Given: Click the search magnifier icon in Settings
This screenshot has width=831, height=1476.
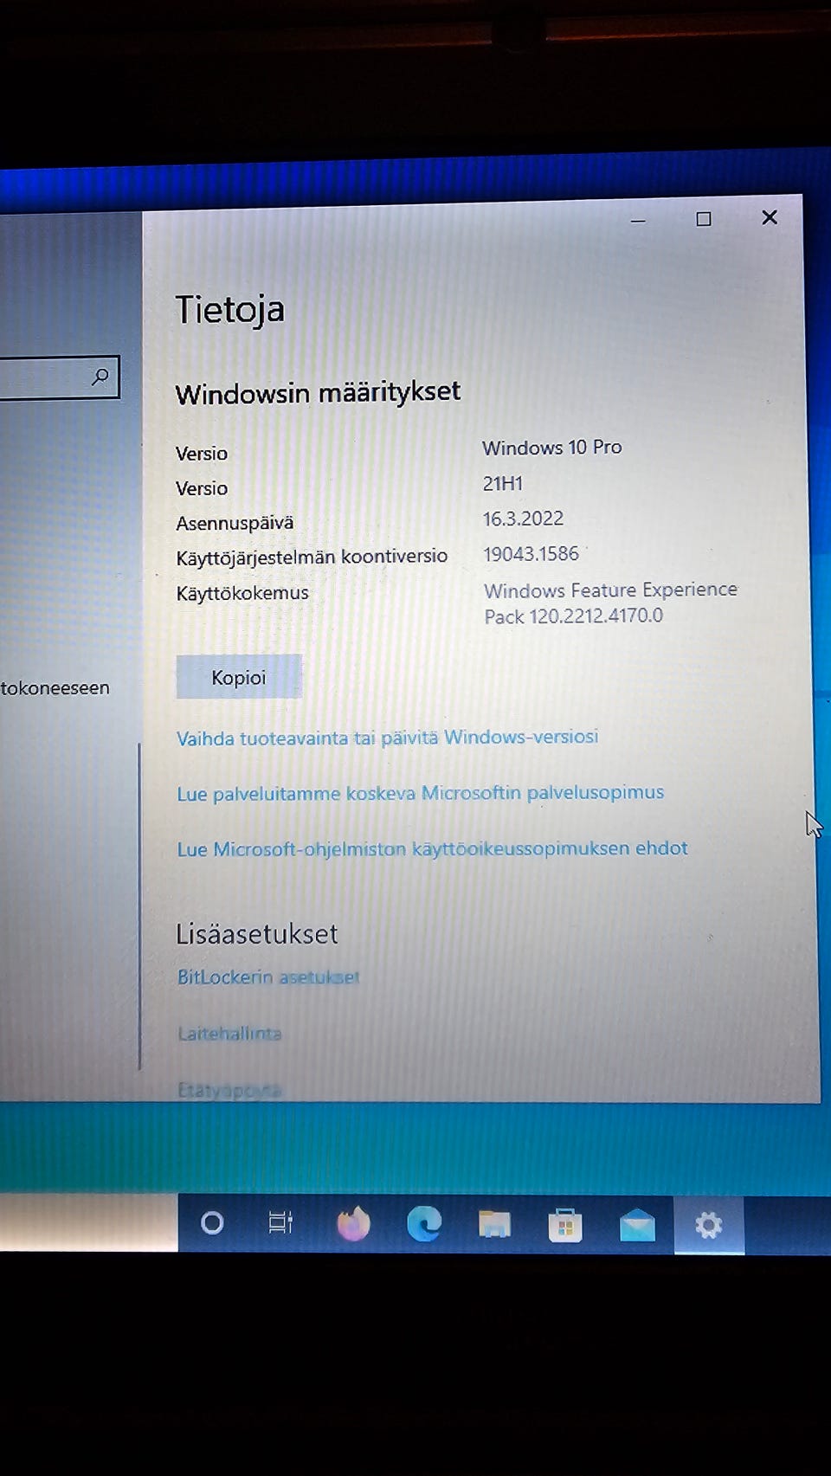Looking at the screenshot, I should (100, 377).
